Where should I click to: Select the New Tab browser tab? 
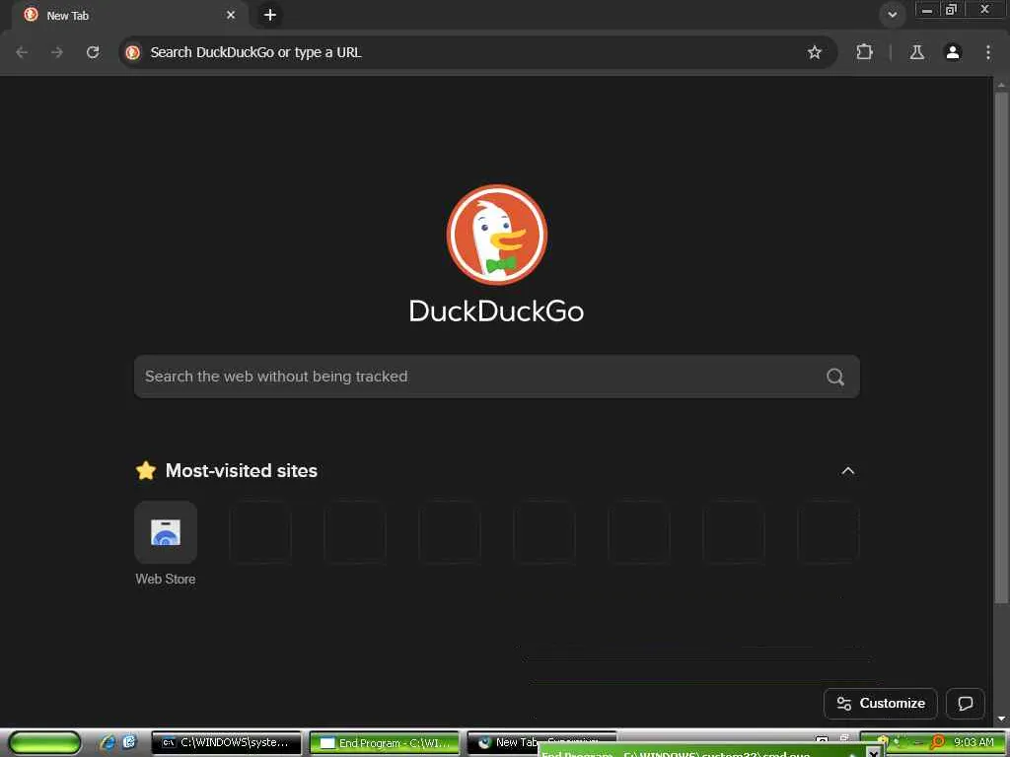130,15
